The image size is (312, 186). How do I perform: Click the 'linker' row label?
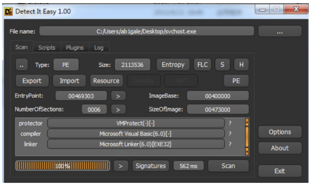31,144
